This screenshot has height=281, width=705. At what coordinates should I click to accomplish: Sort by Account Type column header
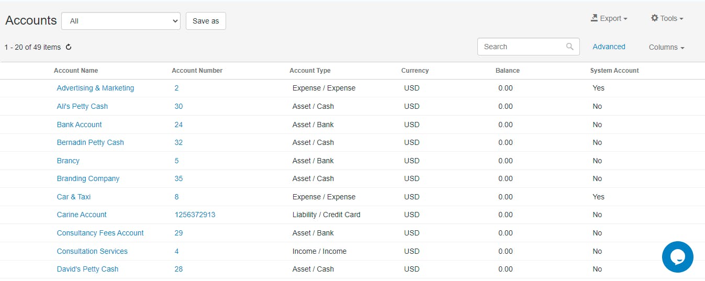point(310,71)
